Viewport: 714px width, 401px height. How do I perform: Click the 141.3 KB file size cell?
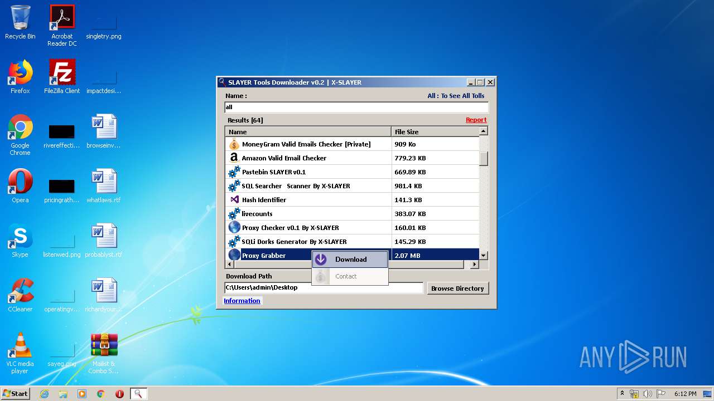coord(436,200)
